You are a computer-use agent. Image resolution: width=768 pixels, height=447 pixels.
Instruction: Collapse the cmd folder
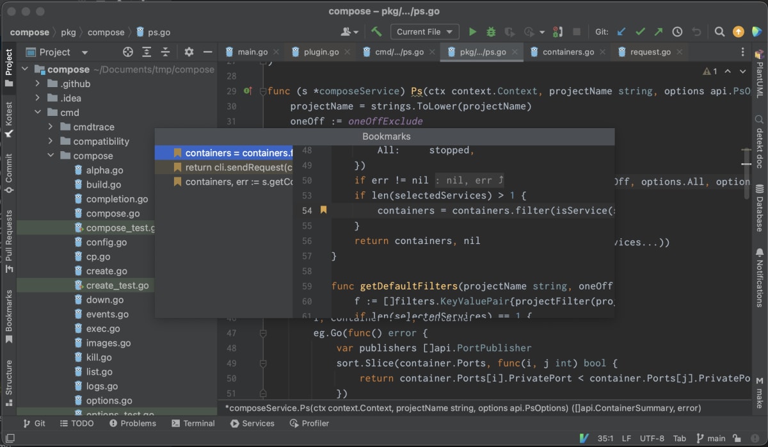(38, 113)
